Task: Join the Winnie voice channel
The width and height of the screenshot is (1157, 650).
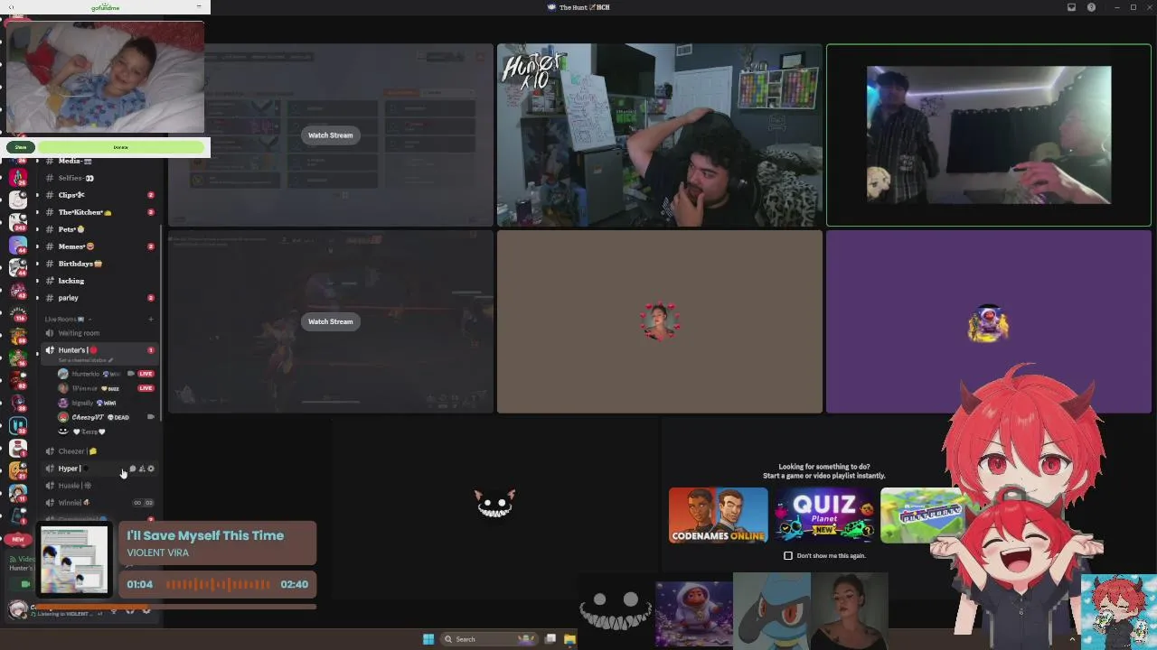Action: click(98, 503)
